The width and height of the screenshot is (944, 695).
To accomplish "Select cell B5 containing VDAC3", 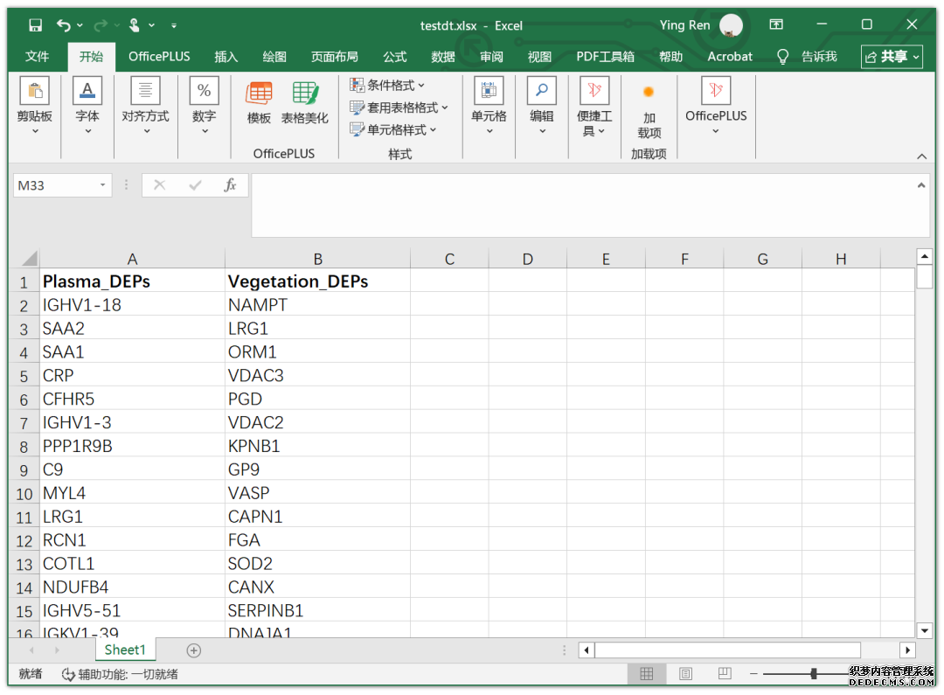I will tap(317, 376).
